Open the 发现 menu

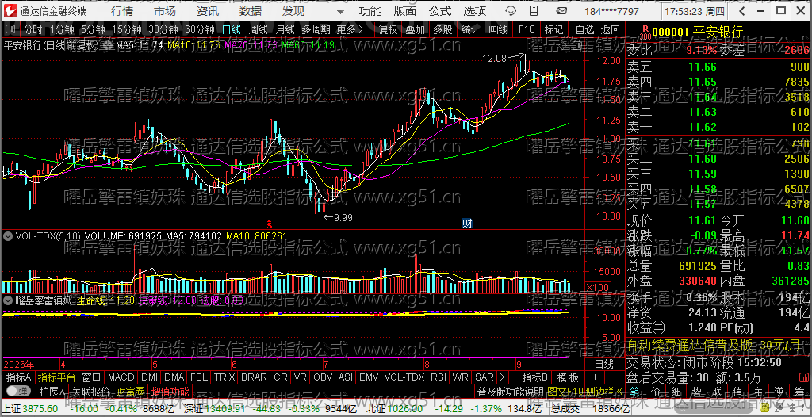[293, 11]
